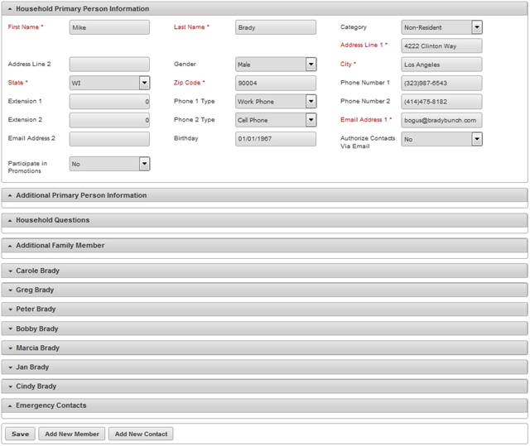Click the City field
Viewport: 530px width, 446px height.
coord(441,65)
